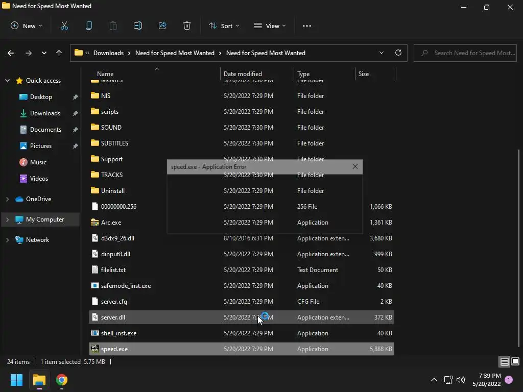Image resolution: width=523 pixels, height=392 pixels.
Task: Select the safemode_inst.exe icon
Action: (94, 286)
